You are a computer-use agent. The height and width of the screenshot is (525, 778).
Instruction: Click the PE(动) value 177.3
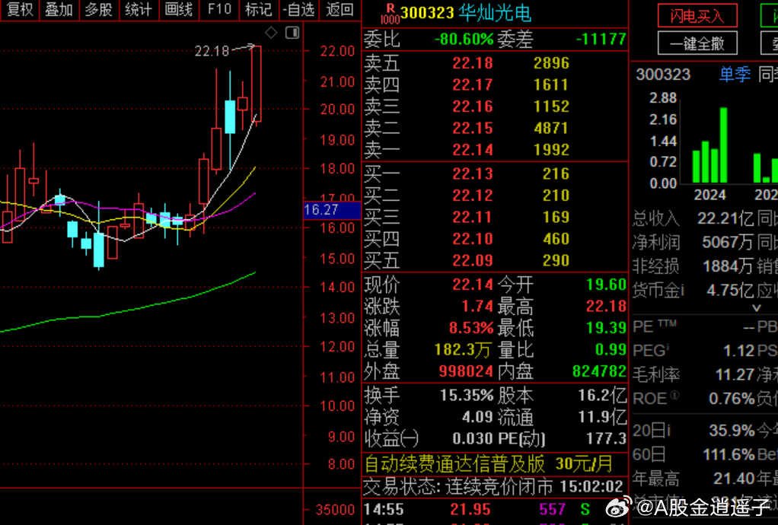(x=606, y=439)
